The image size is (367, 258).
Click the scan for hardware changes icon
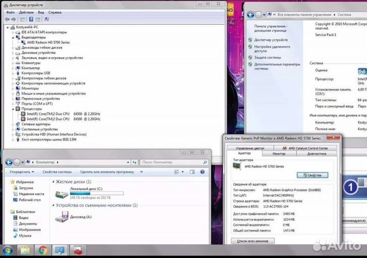(46, 19)
